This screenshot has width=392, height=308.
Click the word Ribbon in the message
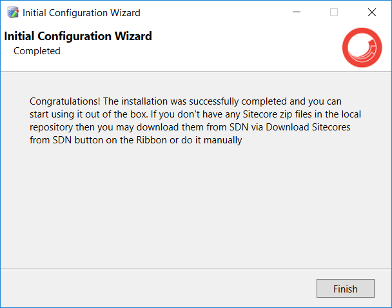(152, 140)
